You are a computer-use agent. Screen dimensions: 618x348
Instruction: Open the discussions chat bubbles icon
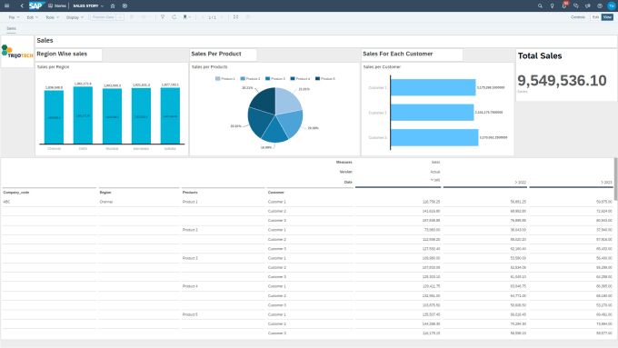[x=576, y=6]
